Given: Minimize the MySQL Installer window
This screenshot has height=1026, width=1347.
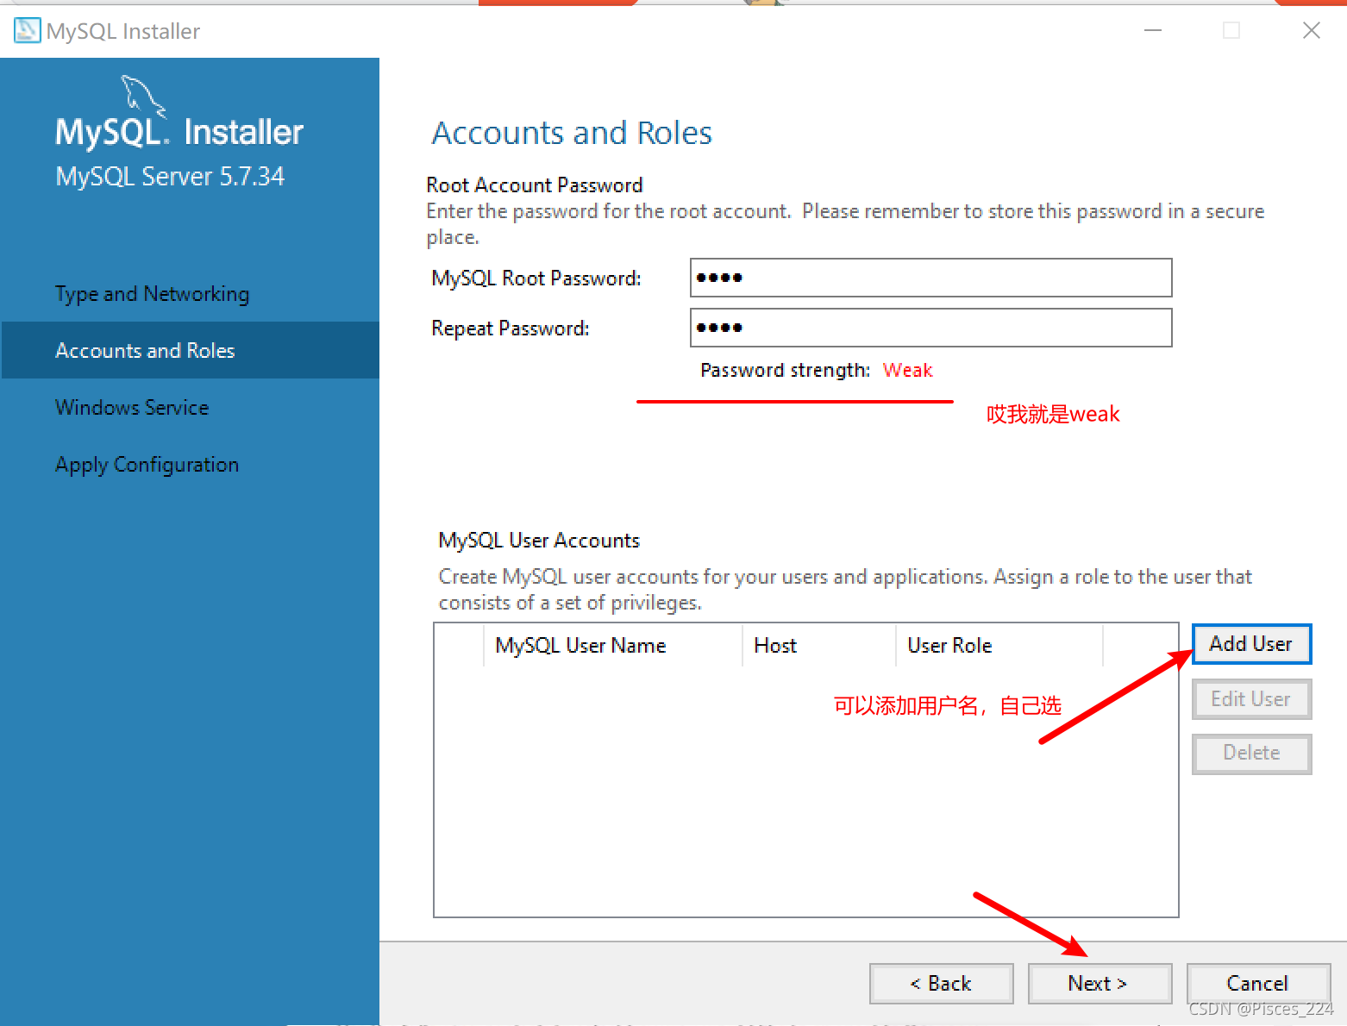Looking at the screenshot, I should 1153,30.
